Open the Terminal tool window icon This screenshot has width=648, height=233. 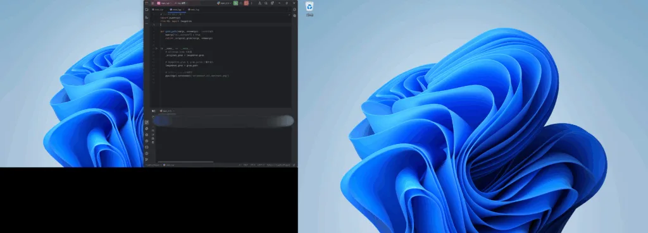[147, 147]
